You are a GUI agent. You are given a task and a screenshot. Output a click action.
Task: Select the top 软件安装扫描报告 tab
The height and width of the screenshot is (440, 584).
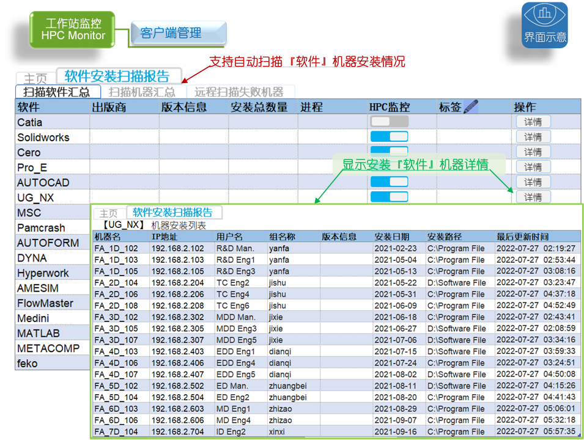pos(117,76)
